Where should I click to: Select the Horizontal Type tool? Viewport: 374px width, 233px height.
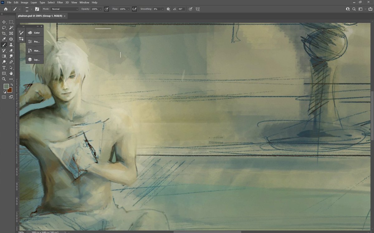(4, 68)
